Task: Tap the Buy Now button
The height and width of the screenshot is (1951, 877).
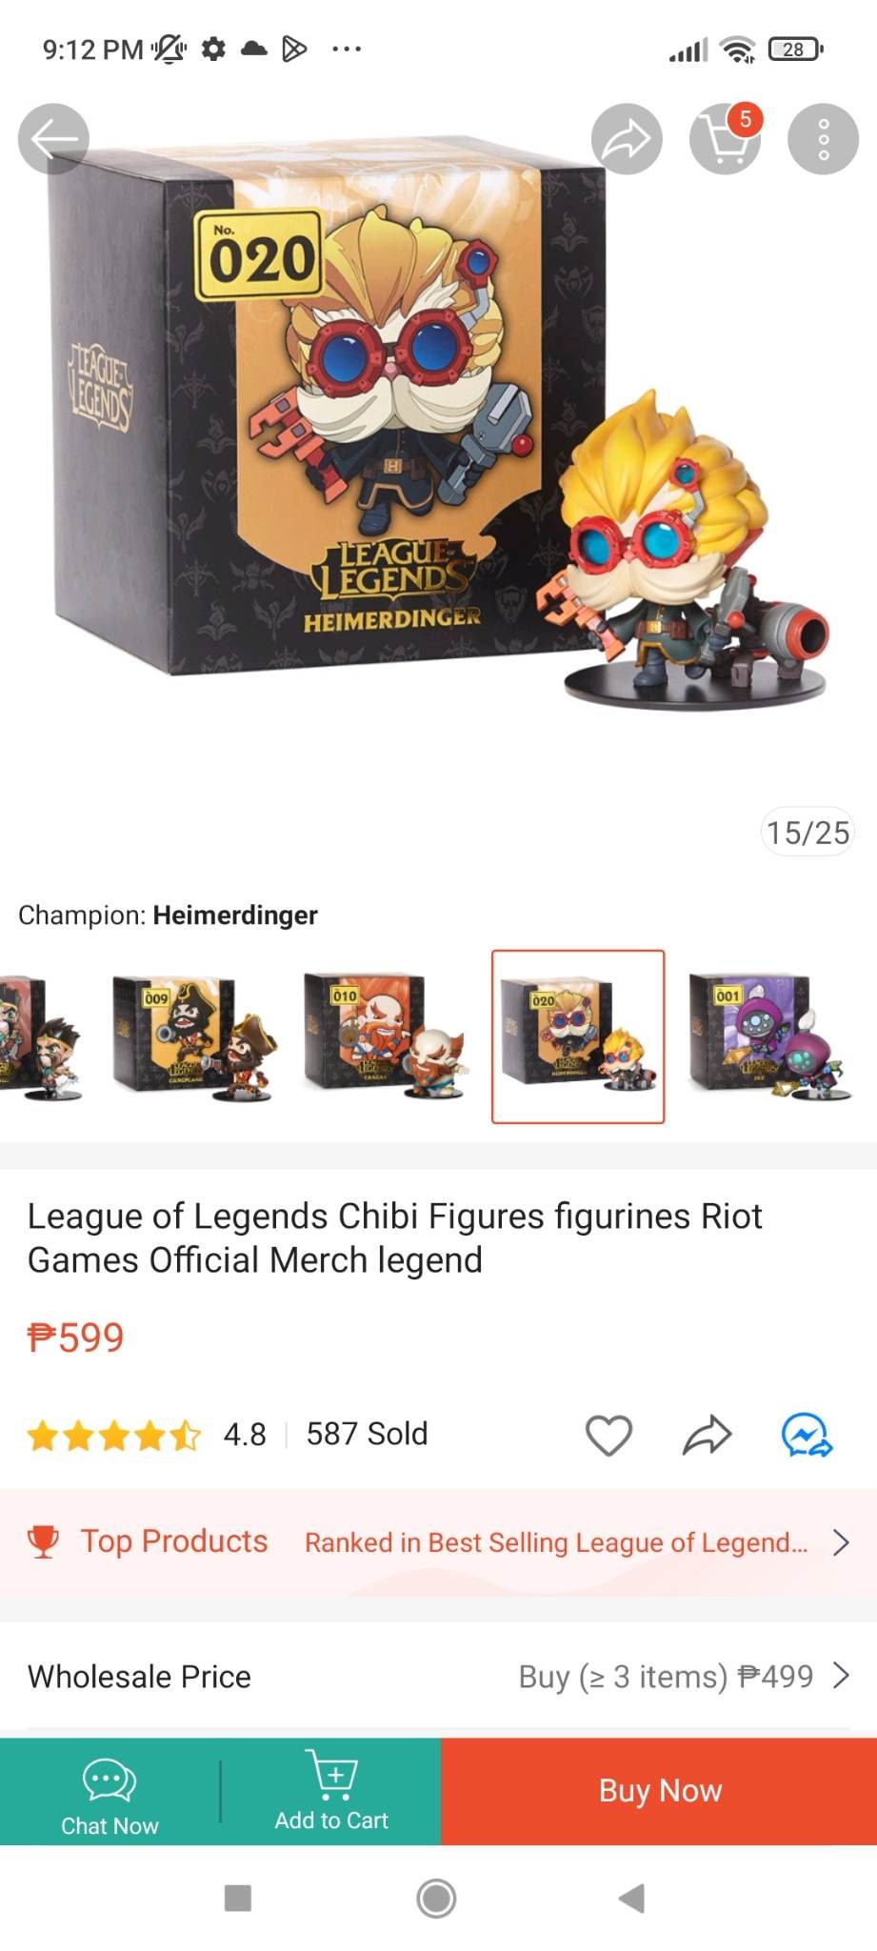Action: (659, 1792)
